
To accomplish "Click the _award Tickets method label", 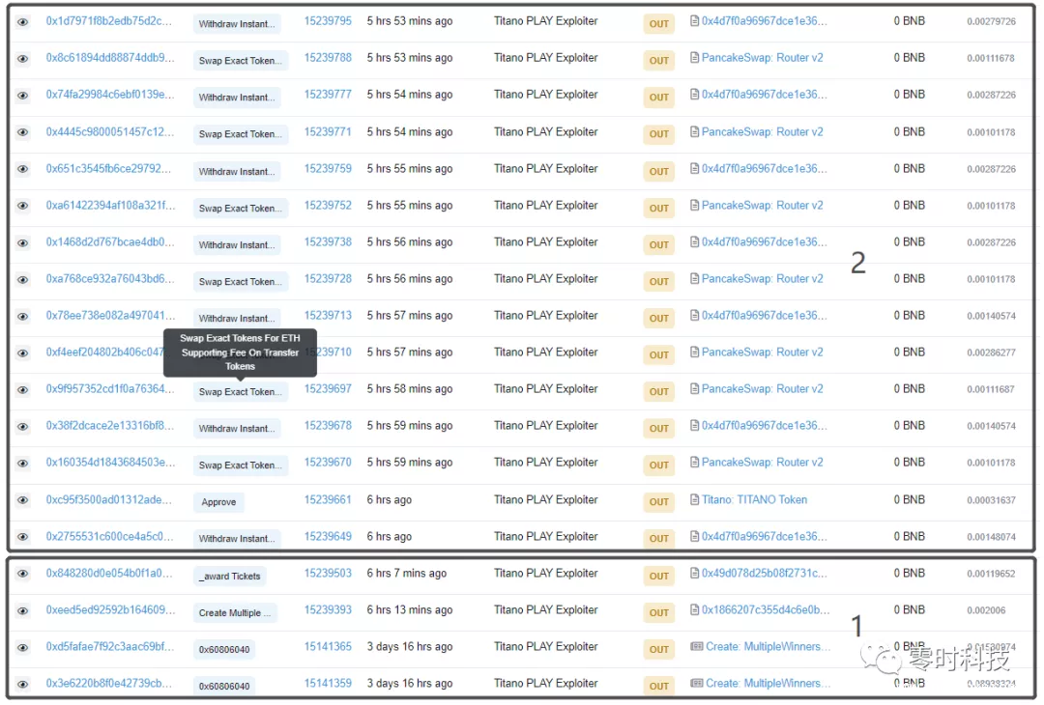I will 230,577.
